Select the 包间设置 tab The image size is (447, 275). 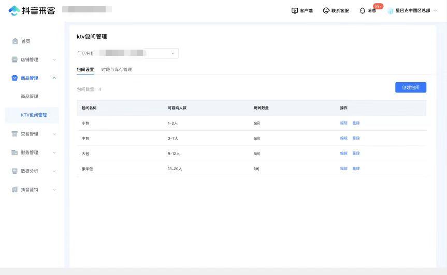[x=85, y=69]
